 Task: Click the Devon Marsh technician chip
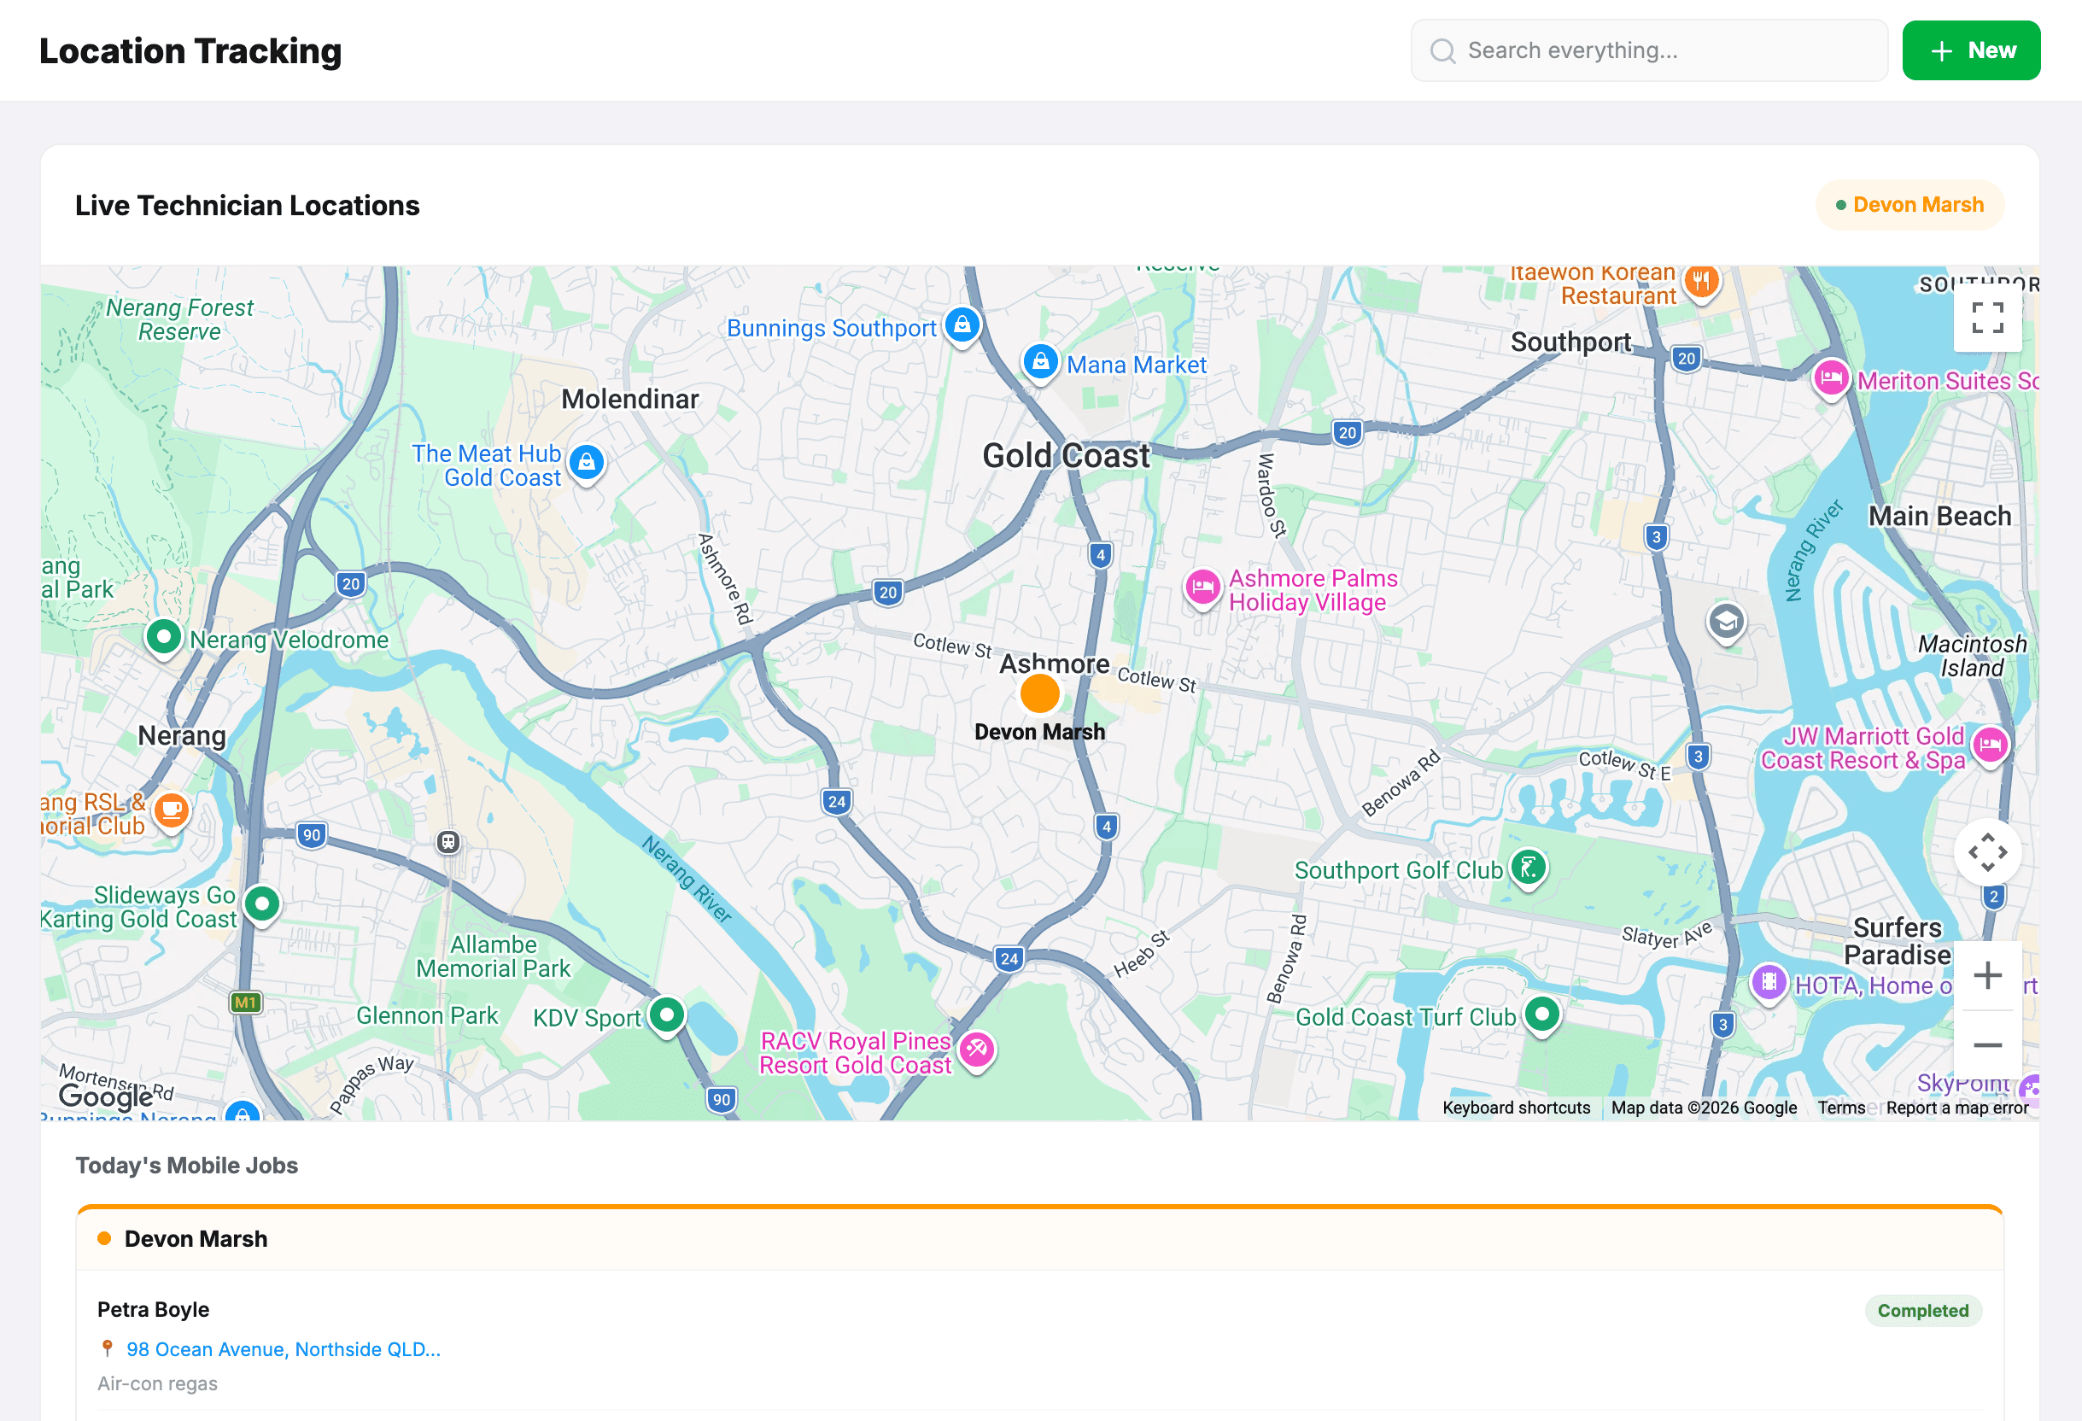tap(1909, 205)
